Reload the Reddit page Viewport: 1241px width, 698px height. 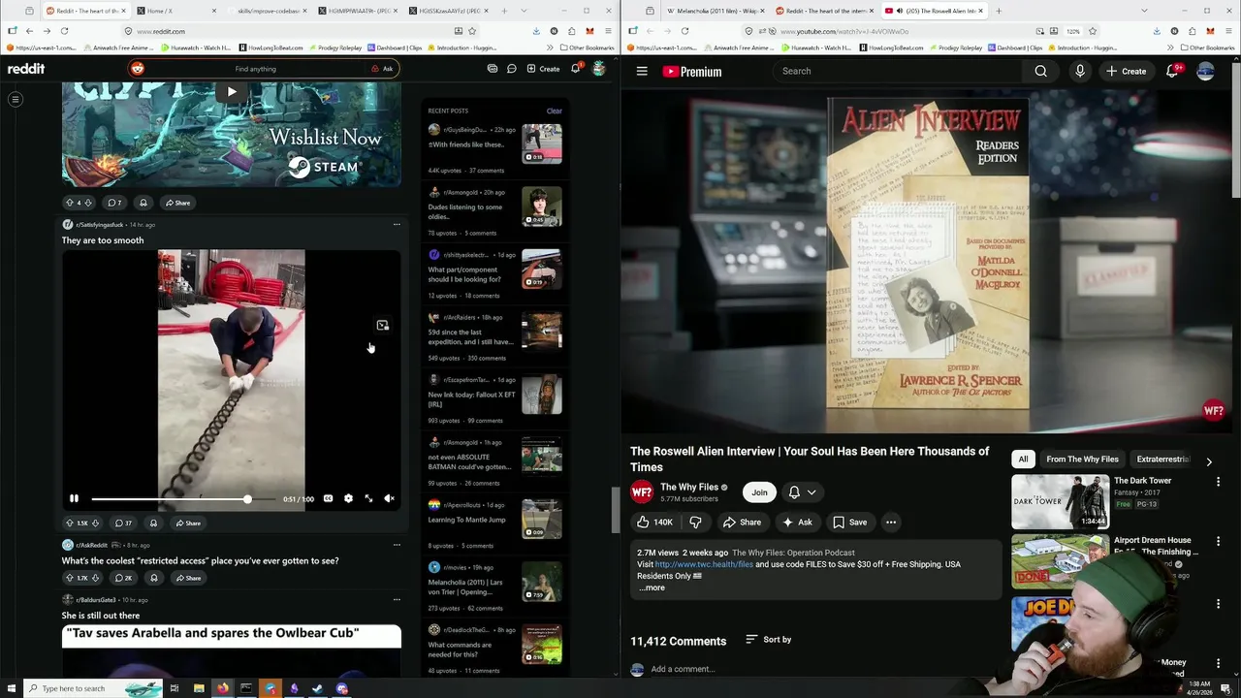tap(63, 31)
